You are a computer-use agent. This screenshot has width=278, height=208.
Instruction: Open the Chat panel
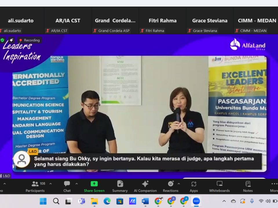pos(67,186)
